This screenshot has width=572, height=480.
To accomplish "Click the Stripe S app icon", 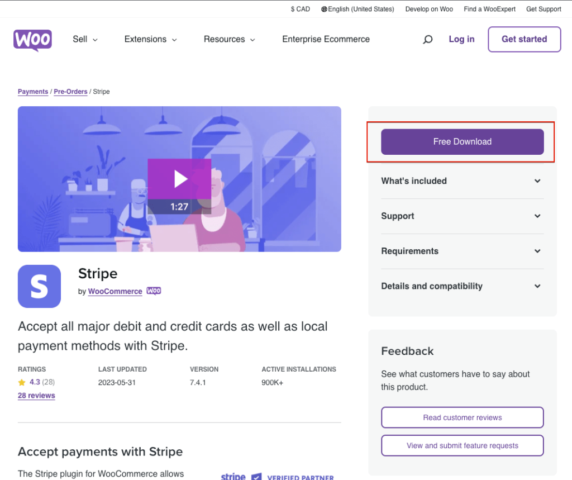I will 39,286.
